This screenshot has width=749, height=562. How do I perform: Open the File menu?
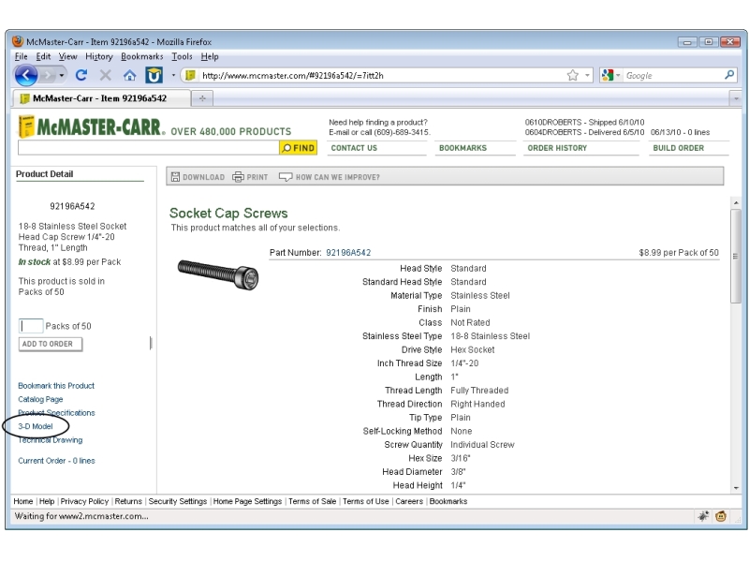[21, 56]
